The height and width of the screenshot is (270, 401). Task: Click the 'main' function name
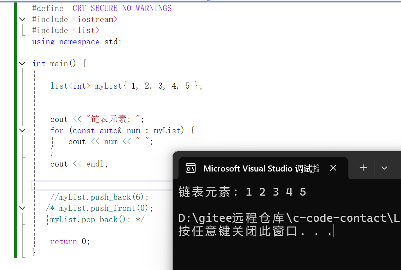[x=59, y=63]
